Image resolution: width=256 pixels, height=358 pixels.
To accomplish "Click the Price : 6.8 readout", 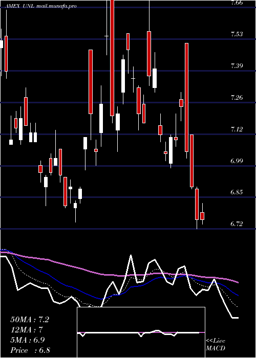I will click(30, 350).
